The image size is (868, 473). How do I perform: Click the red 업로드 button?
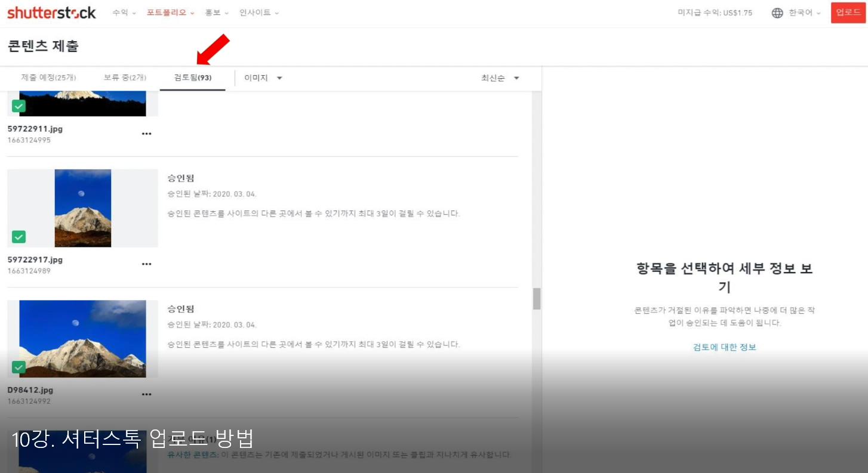[848, 13]
